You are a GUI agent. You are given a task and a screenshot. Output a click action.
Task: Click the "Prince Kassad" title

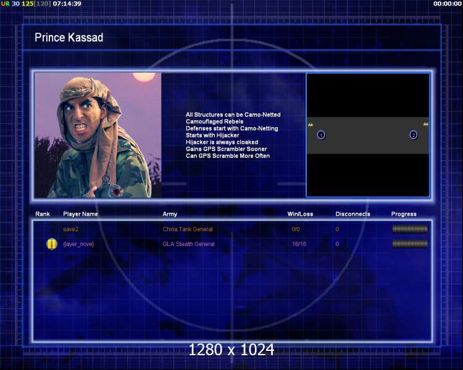tap(69, 38)
